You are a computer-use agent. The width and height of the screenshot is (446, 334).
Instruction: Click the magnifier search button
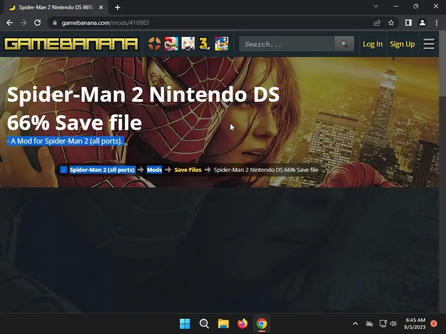pos(344,44)
